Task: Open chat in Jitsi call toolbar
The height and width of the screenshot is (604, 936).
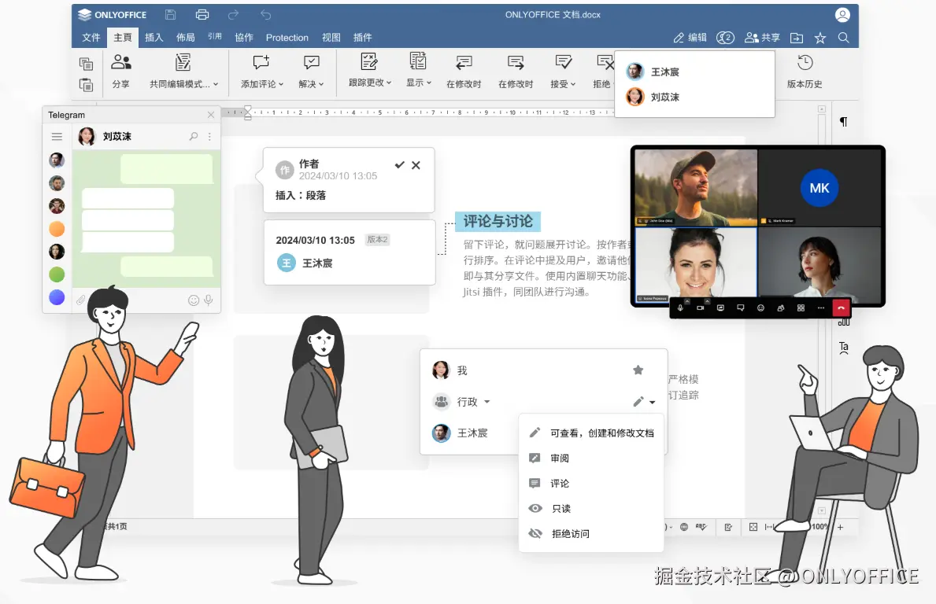Action: [x=740, y=308]
